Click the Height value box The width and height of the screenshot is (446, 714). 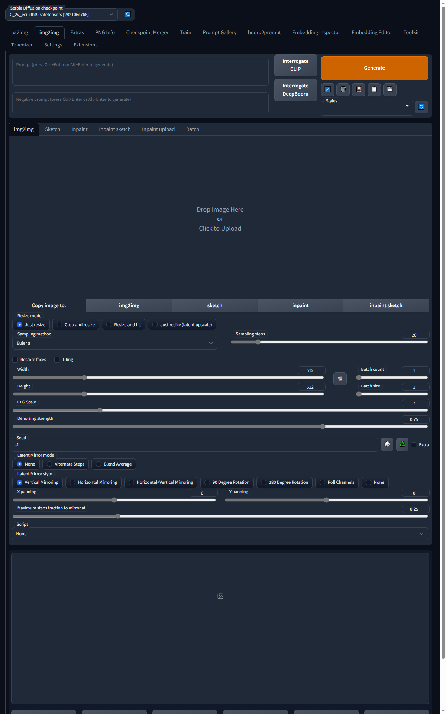tap(311, 387)
